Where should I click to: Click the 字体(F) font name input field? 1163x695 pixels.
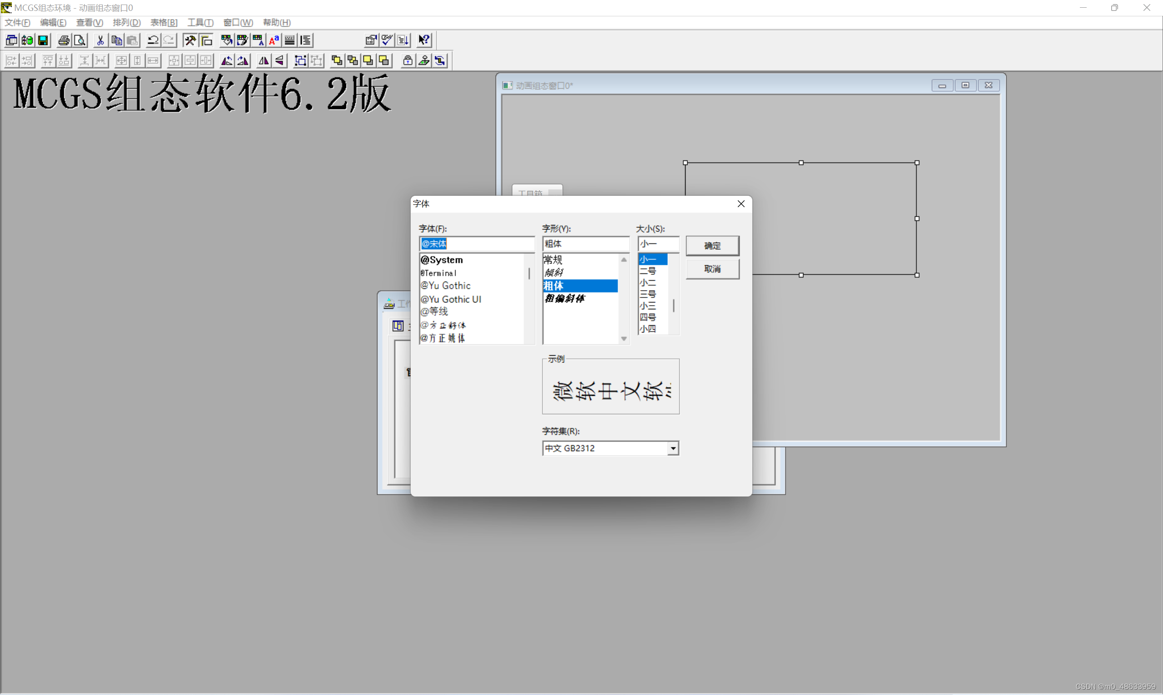click(477, 243)
